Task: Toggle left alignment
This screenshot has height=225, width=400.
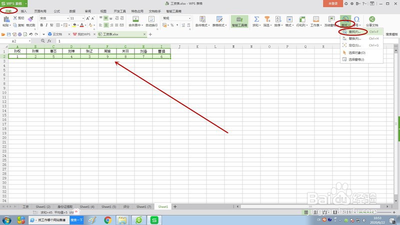Action: pos(100,25)
